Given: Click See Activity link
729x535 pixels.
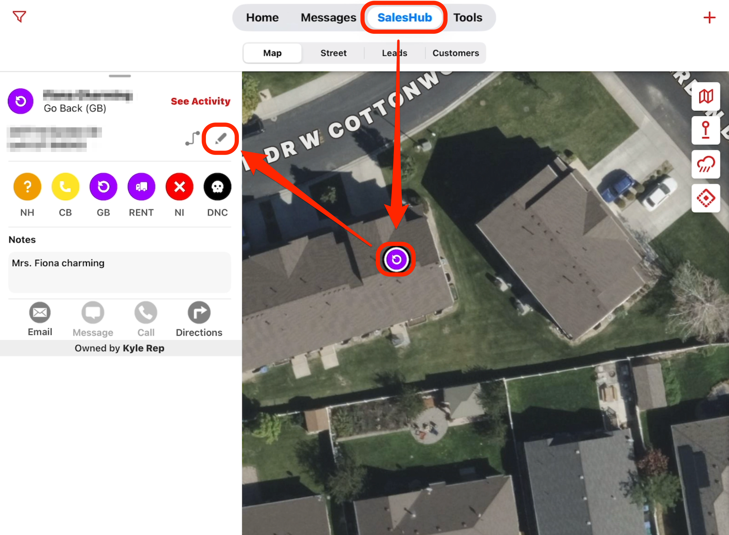Looking at the screenshot, I should [200, 101].
